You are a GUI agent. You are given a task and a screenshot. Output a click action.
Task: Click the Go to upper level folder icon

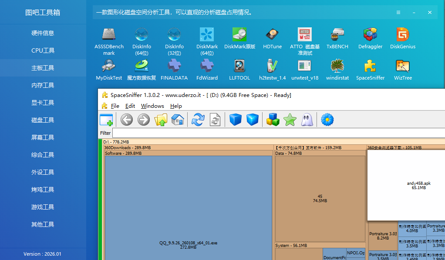(x=161, y=120)
